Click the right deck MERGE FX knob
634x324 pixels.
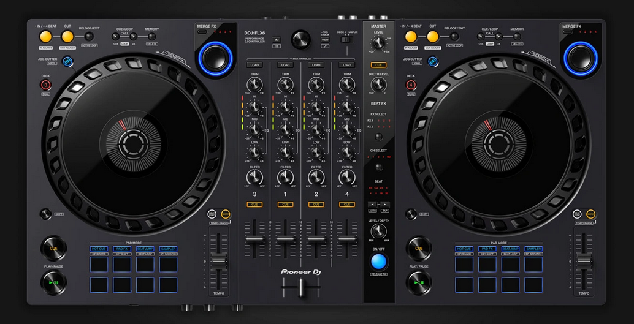581,59
